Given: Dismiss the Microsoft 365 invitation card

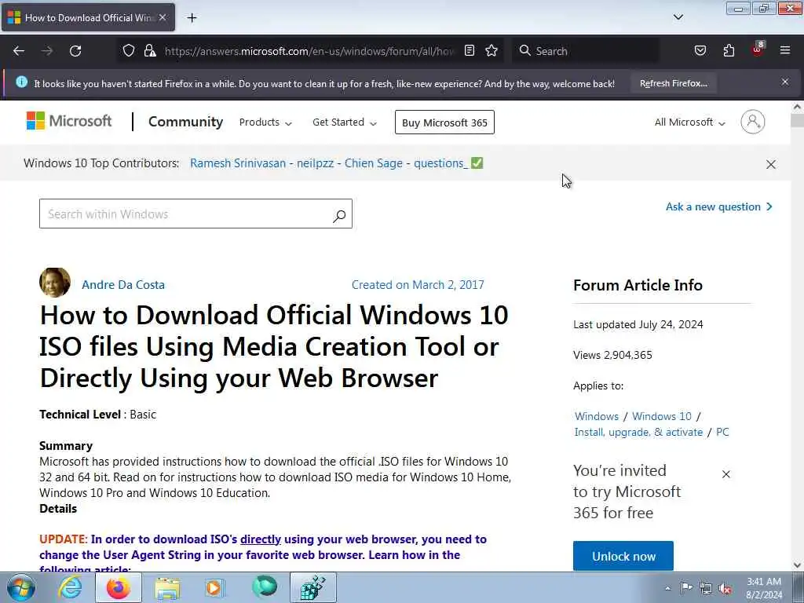Looking at the screenshot, I should tap(726, 474).
